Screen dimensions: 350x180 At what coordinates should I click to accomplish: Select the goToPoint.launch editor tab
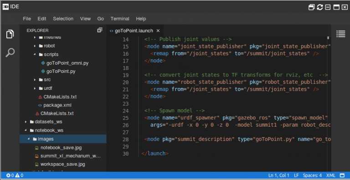pos(134,31)
